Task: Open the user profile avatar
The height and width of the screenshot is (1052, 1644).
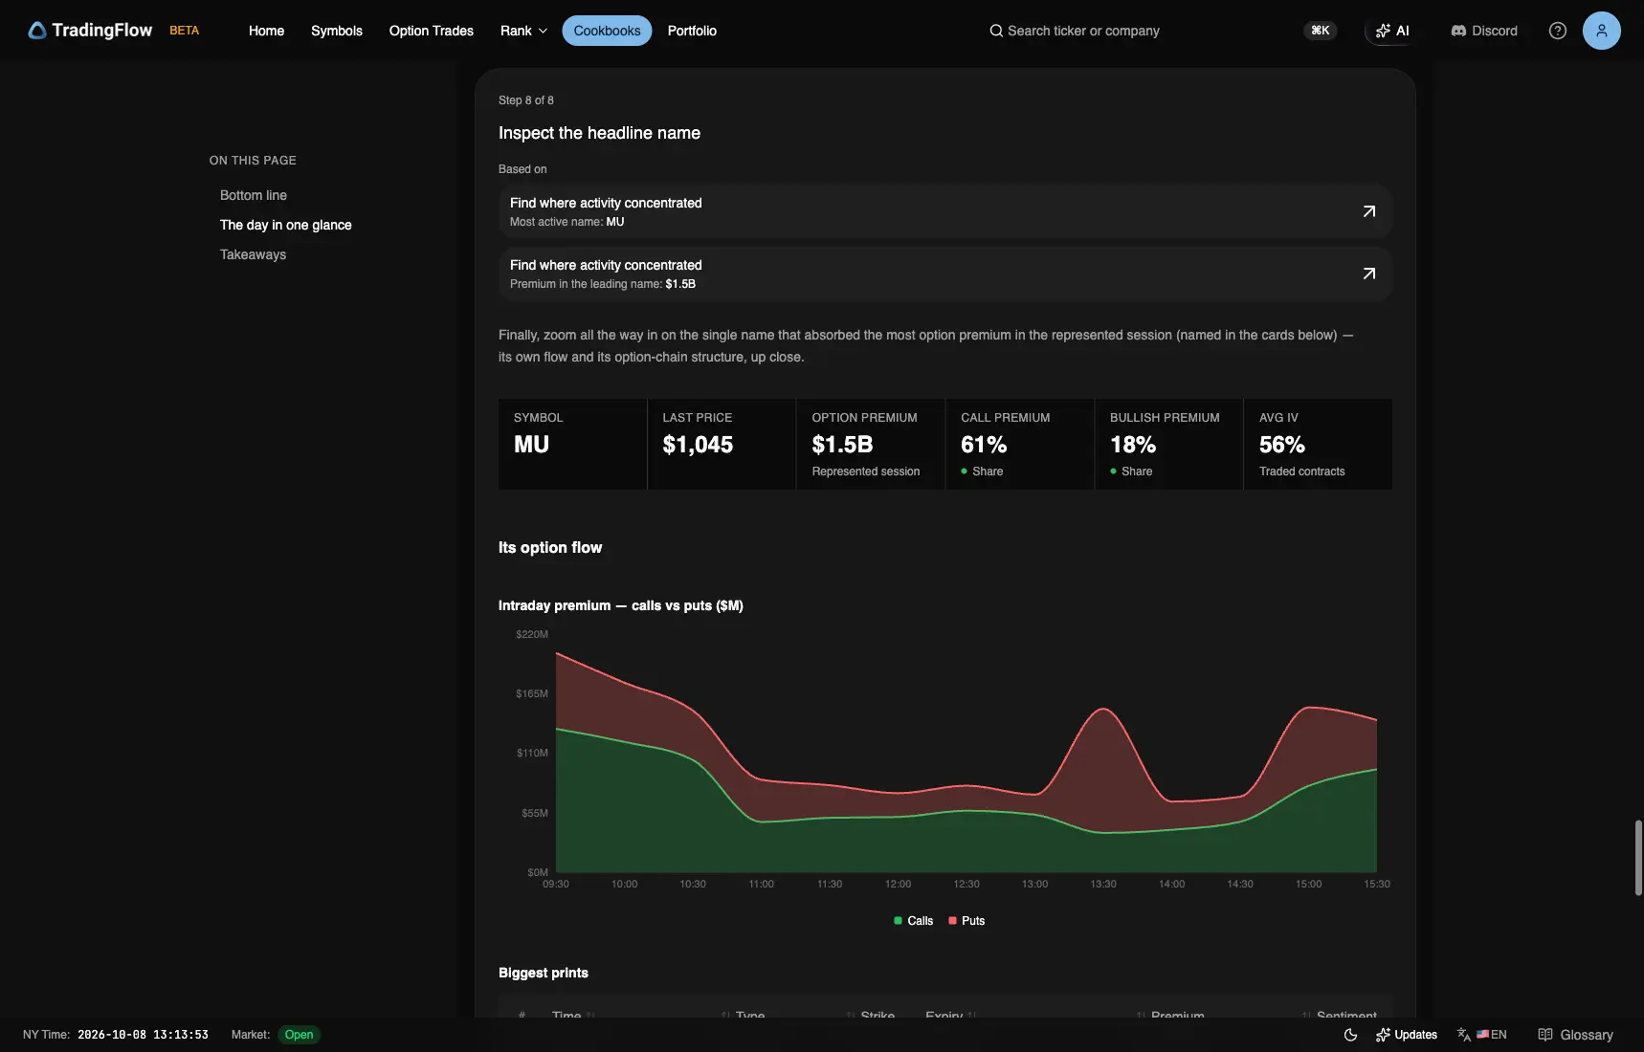Action: pyautogui.click(x=1601, y=31)
